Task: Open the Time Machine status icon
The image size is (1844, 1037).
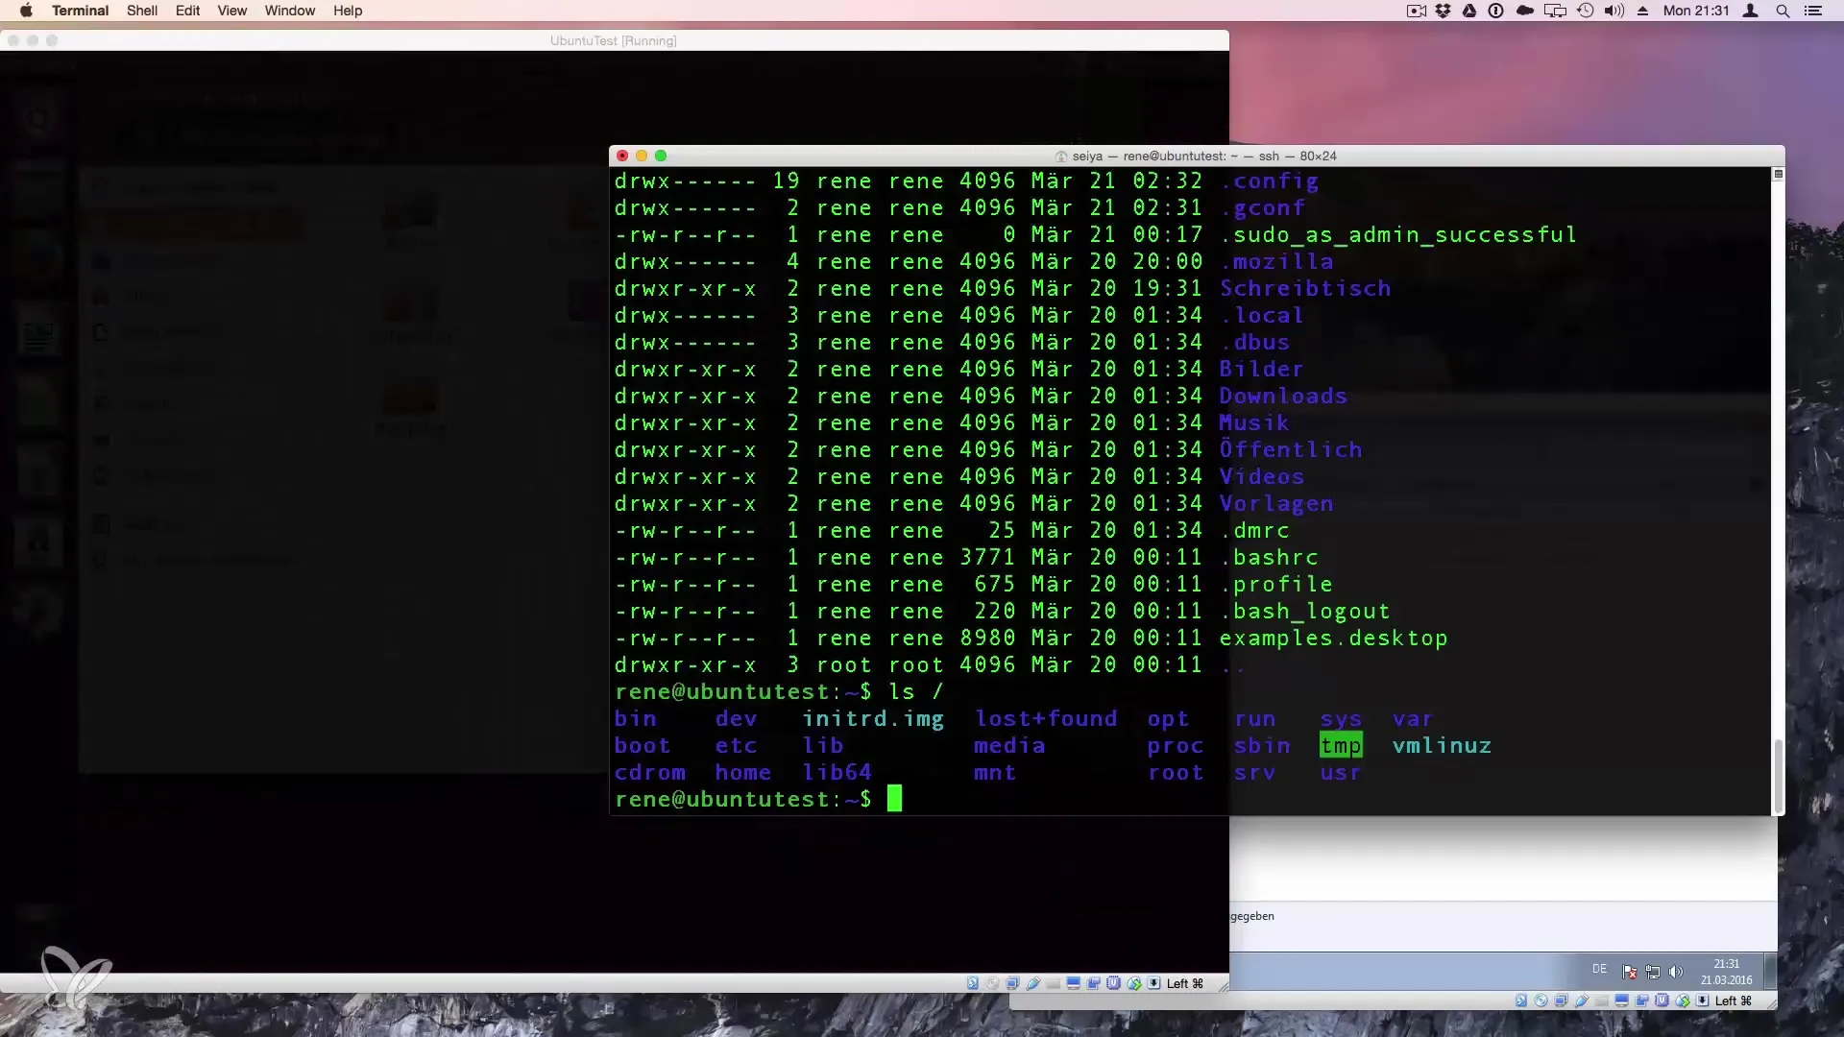Action: 1585,11
